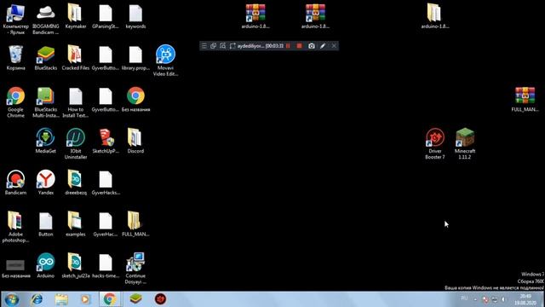The width and height of the screenshot is (545, 307).
Task: Close the Bandicam recording bar
Action: pos(334,46)
